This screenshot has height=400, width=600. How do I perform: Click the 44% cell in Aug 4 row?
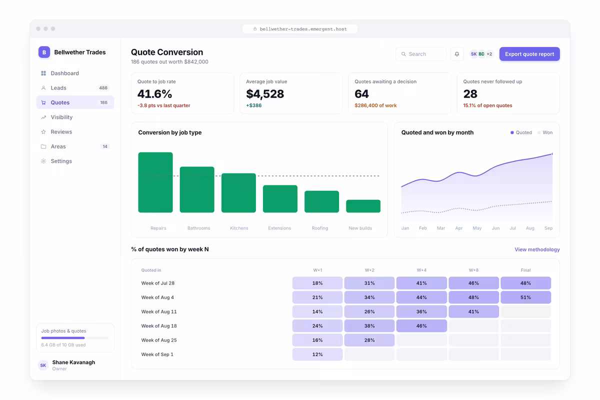pyautogui.click(x=421, y=297)
